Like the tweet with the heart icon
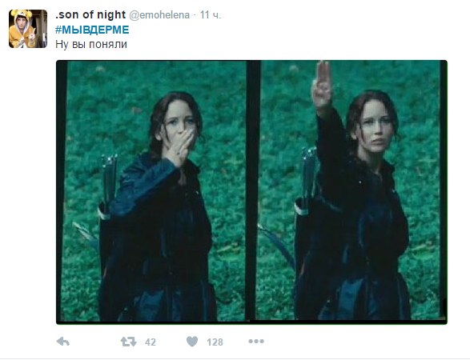Screen dimensions: 470x360 [192, 342]
